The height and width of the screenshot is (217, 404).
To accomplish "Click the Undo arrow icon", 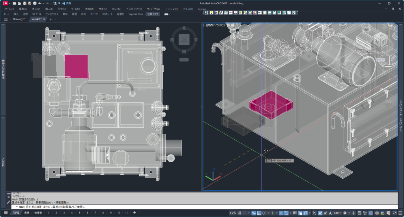I will [x=40, y=3].
